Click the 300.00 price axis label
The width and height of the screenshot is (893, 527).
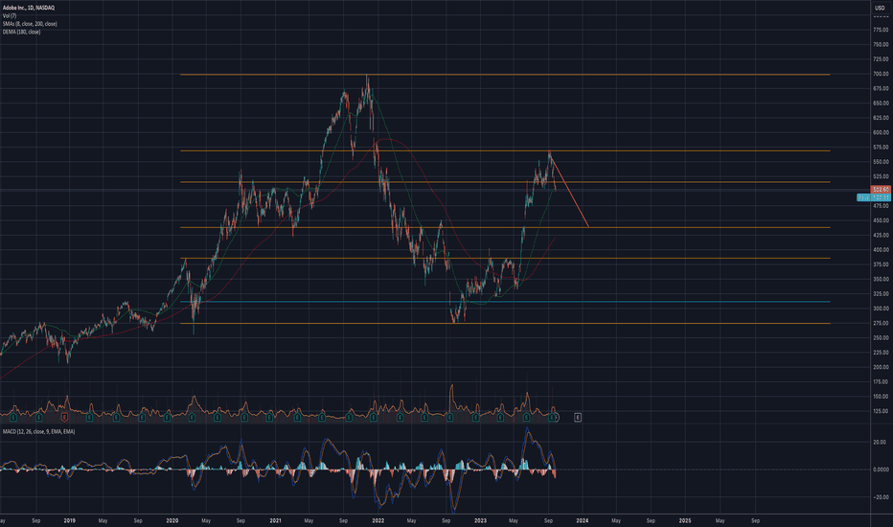(x=881, y=309)
